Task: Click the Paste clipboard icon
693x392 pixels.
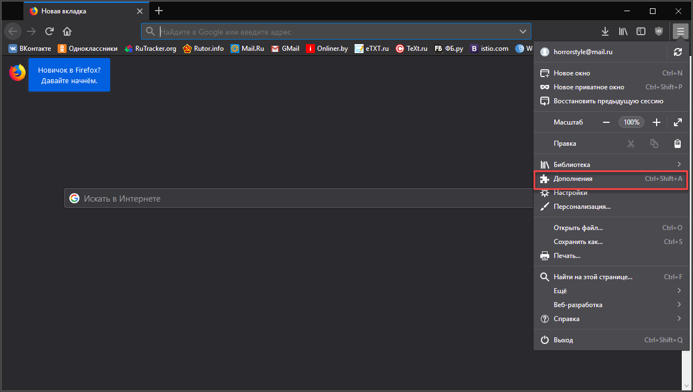Action: [677, 144]
